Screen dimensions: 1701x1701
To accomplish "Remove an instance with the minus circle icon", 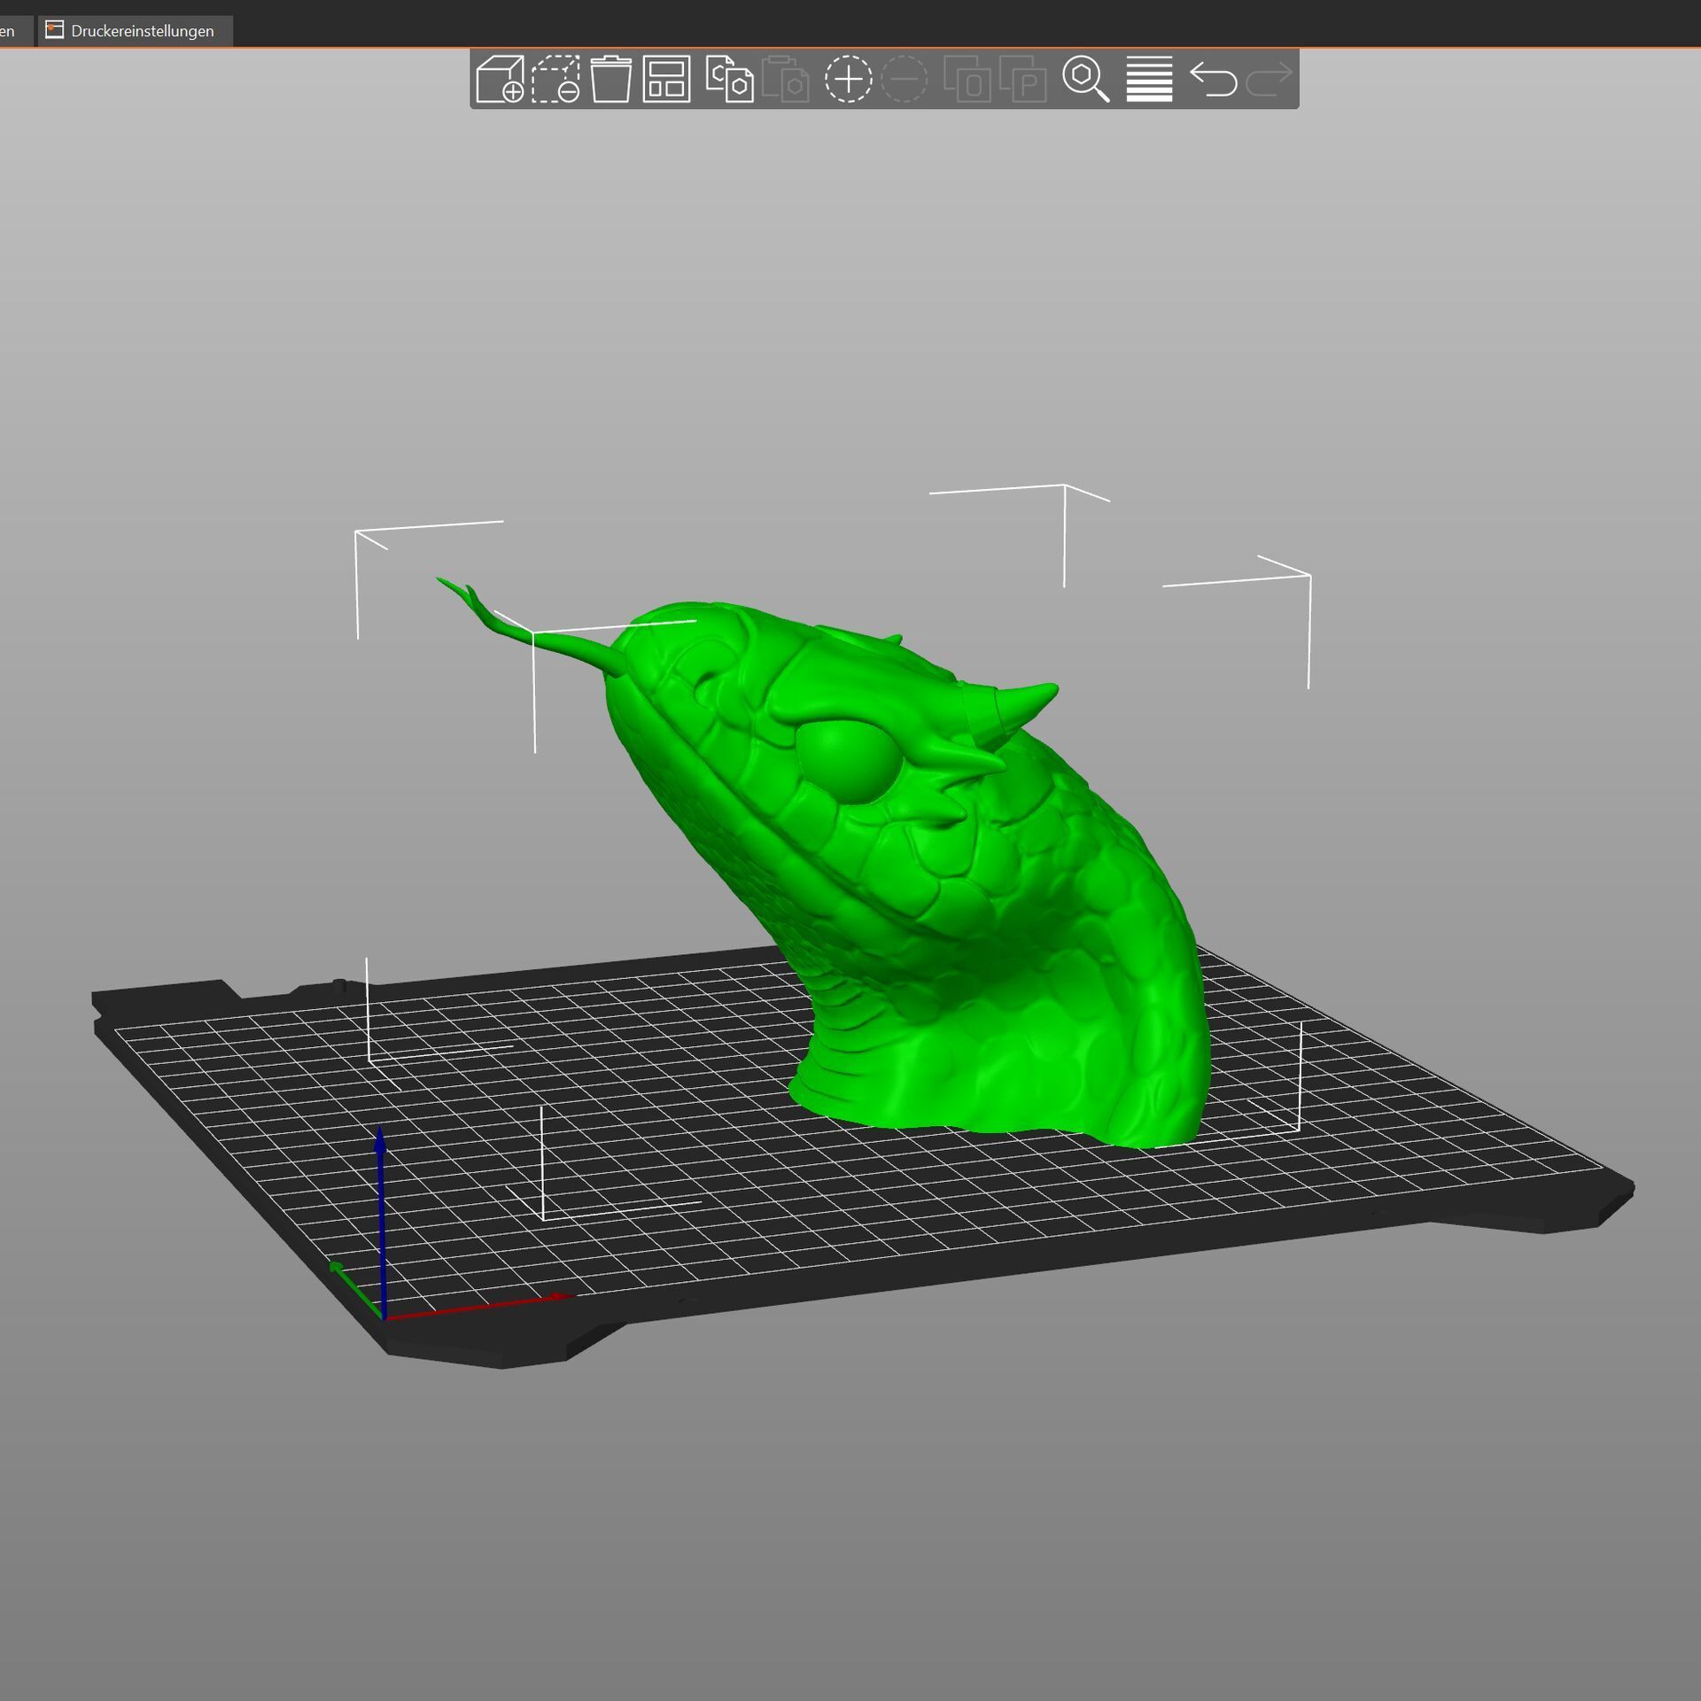I will click(x=905, y=80).
